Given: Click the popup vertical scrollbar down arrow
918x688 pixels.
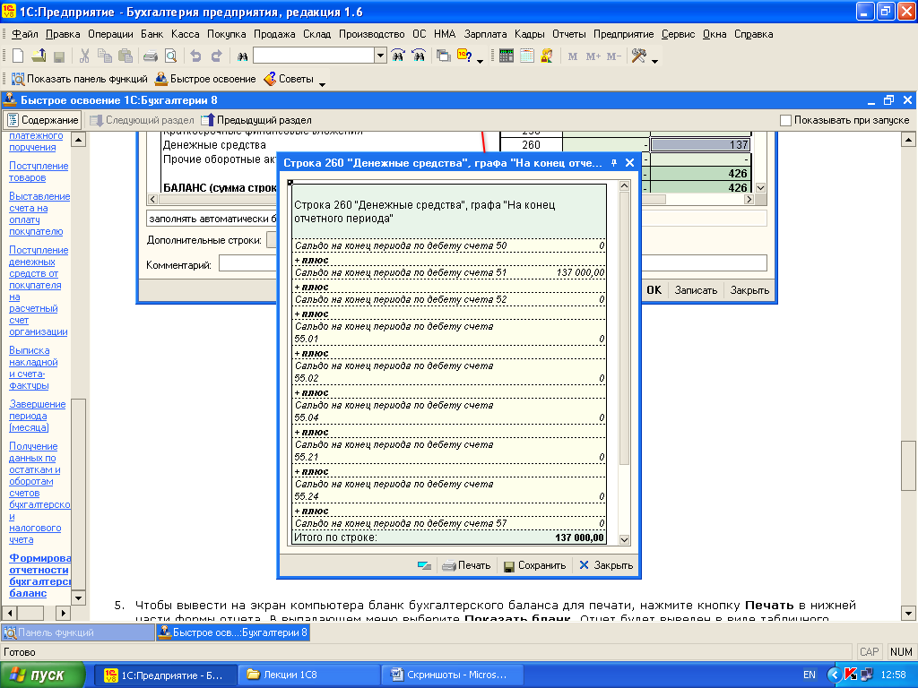Looking at the screenshot, I should (624, 539).
